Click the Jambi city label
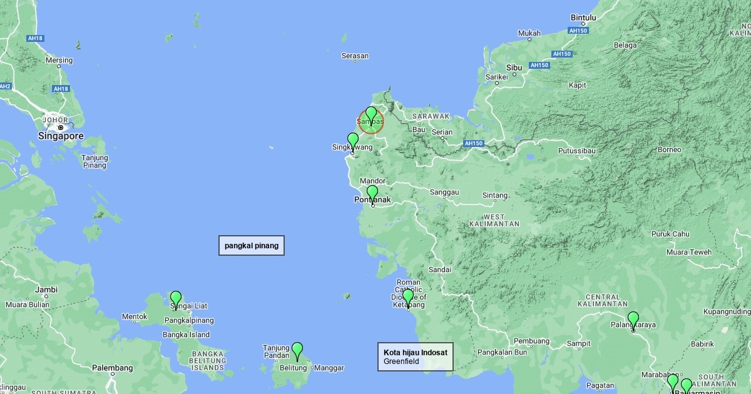Screen dimensions: 751x394 point(46,290)
